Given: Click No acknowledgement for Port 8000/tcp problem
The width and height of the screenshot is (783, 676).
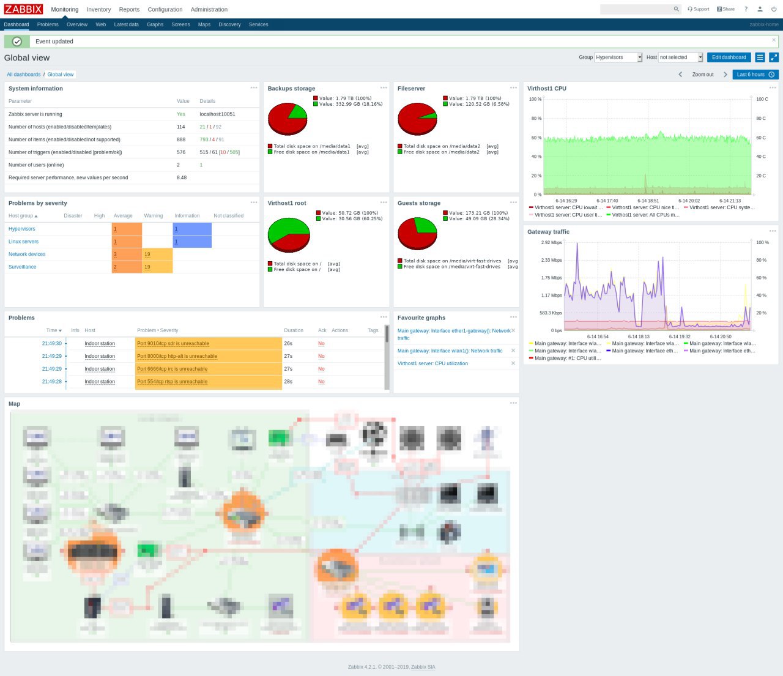Looking at the screenshot, I should point(321,356).
